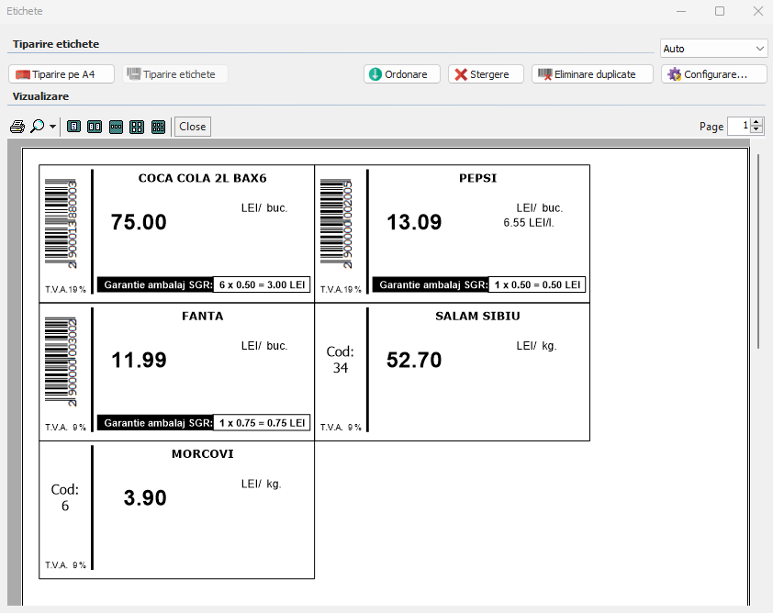Select the three-page view icon
773x613 pixels.
116,127
